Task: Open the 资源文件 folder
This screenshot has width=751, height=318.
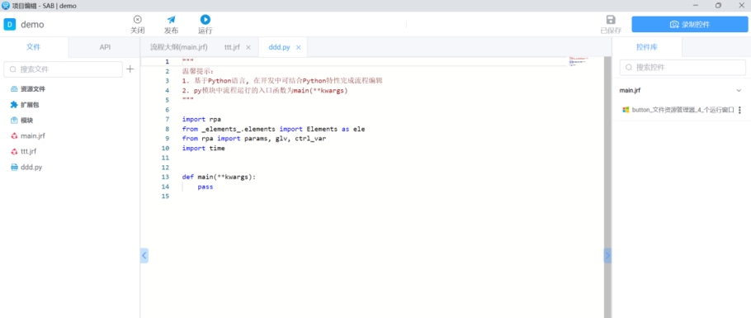Action: (34, 89)
